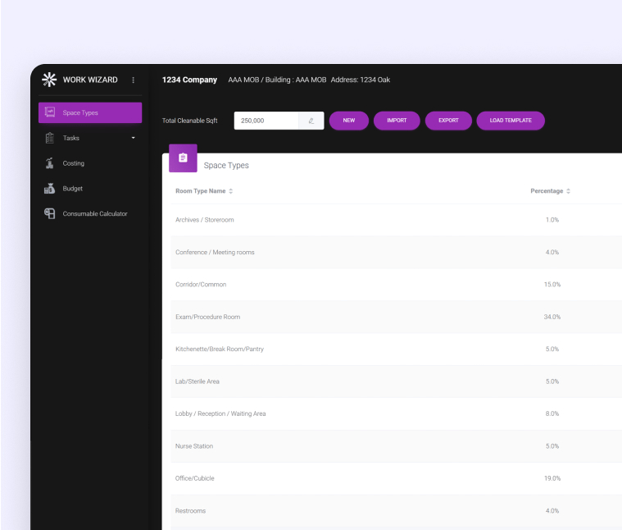Go to Budget section

point(90,188)
